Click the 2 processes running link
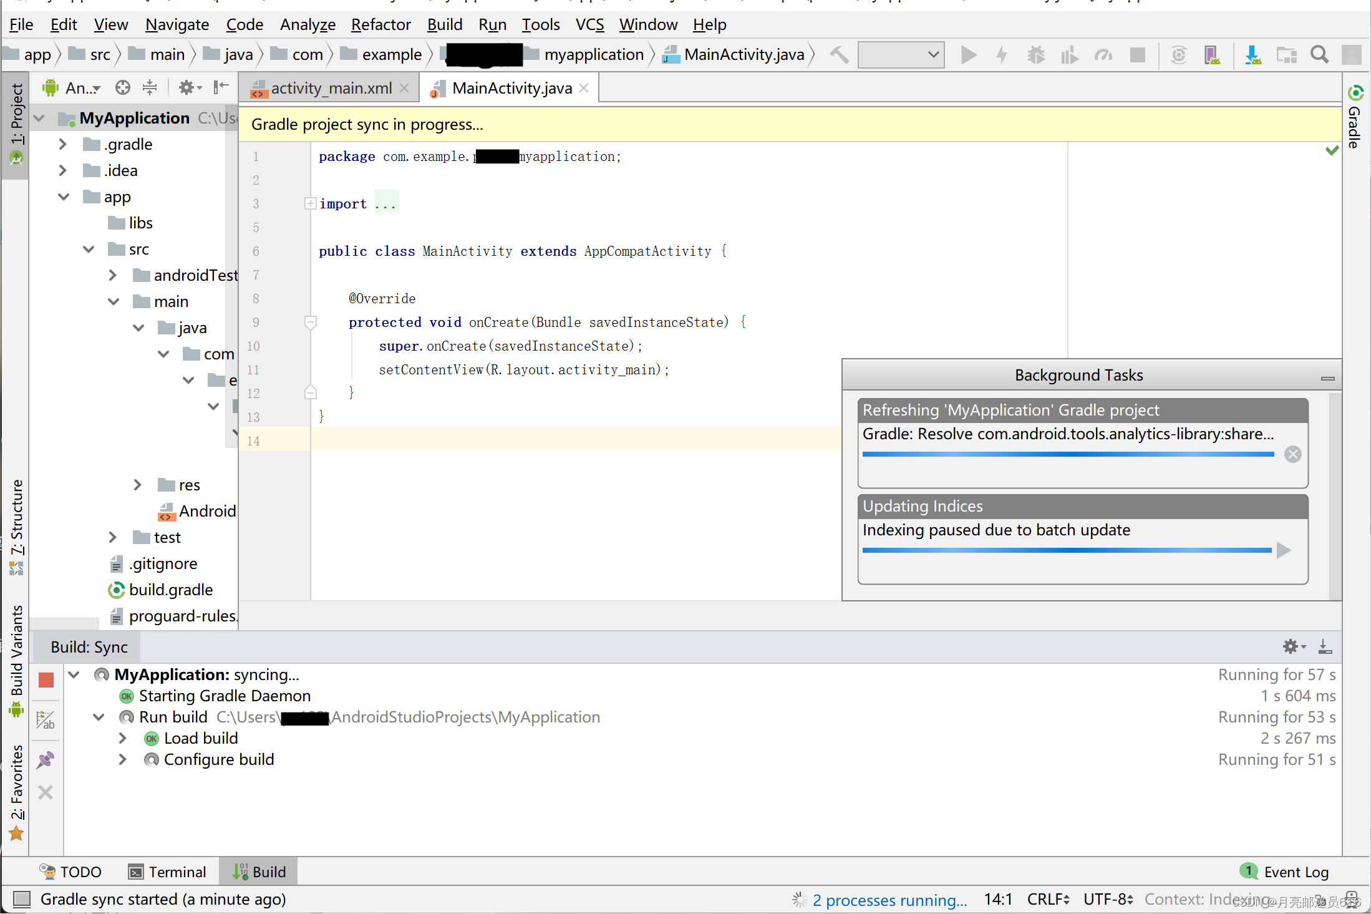This screenshot has width=1371, height=914. click(x=889, y=900)
